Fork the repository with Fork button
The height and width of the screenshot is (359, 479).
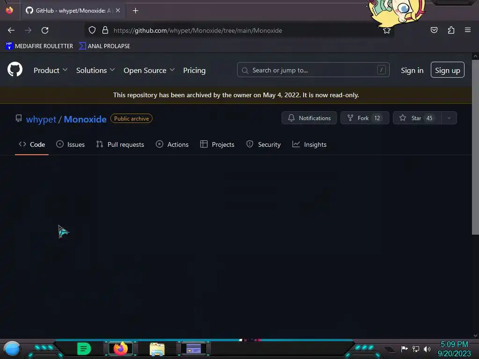point(365,118)
